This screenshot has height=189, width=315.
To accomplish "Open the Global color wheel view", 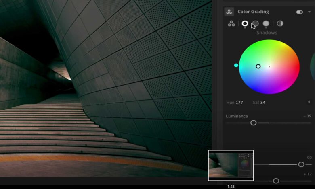I will 280,24.
